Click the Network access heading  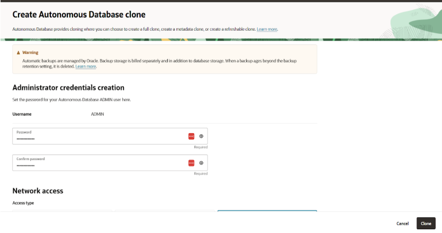click(38, 191)
